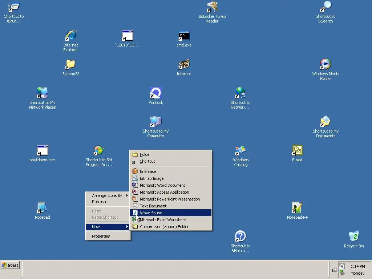Image resolution: width=372 pixels, height=279 pixels.
Task: Select the raccoon Internet icon
Action: tap(184, 67)
